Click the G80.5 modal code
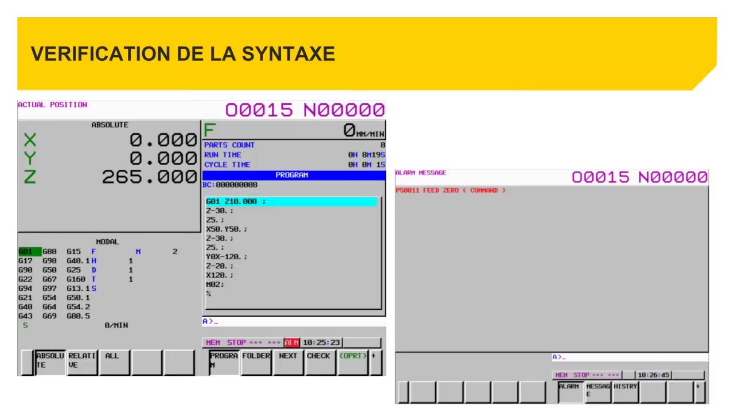The height and width of the screenshot is (413, 734). click(79, 316)
